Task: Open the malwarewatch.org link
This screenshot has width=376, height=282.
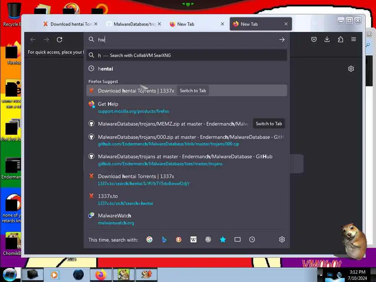Action: [x=116, y=223]
